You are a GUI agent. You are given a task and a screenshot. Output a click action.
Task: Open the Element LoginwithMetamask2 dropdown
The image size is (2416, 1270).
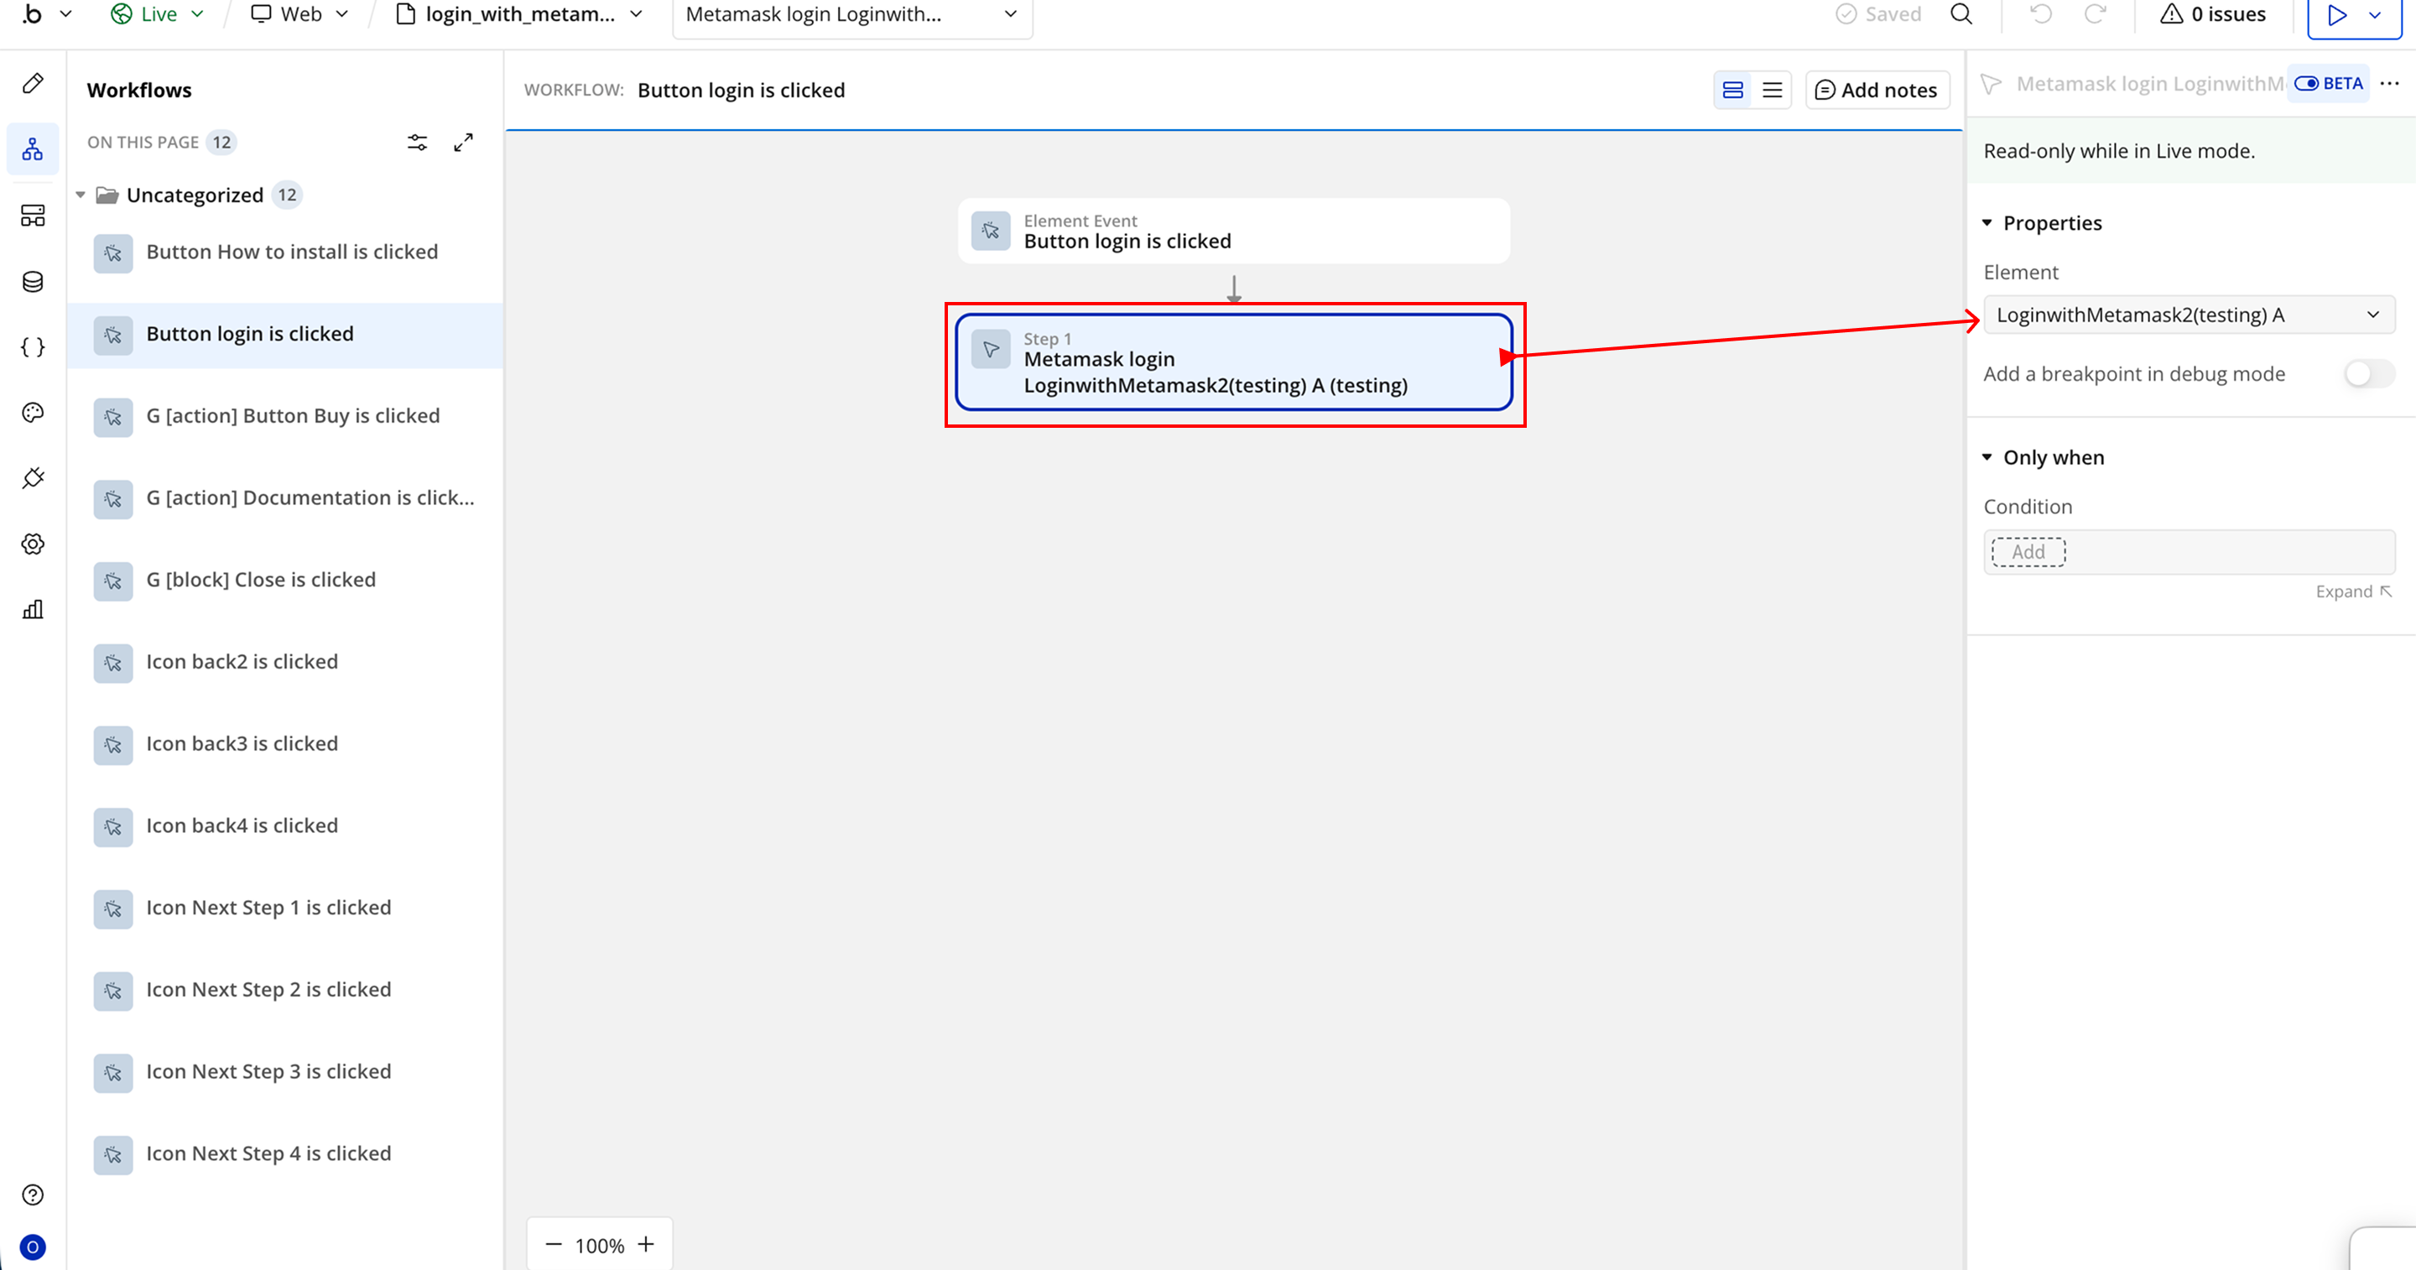point(2188,315)
